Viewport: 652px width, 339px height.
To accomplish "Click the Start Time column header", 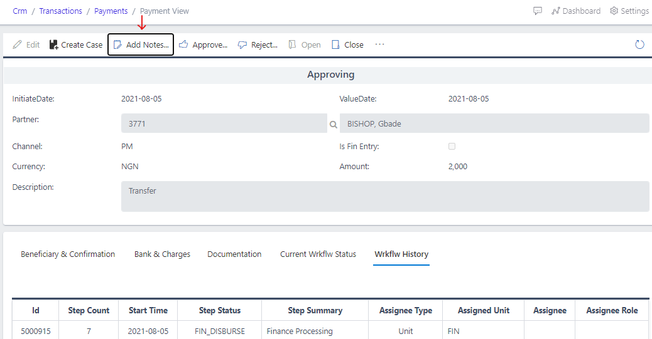I will pos(148,310).
